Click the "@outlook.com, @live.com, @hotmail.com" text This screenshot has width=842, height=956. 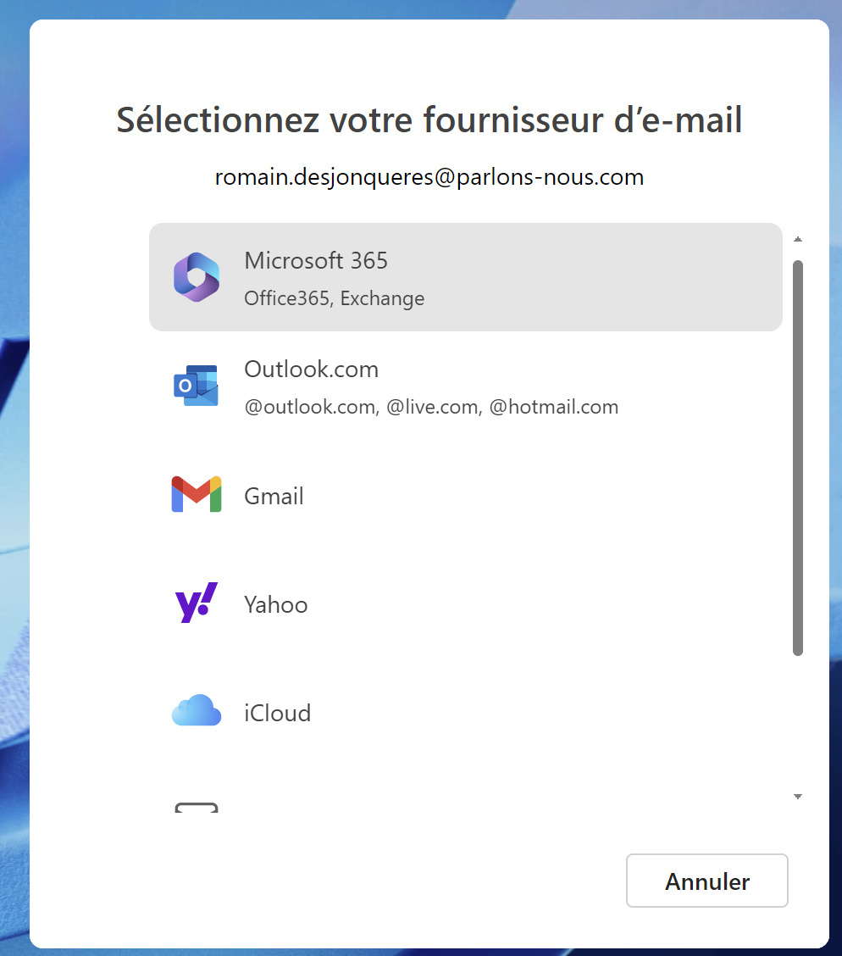(x=431, y=407)
